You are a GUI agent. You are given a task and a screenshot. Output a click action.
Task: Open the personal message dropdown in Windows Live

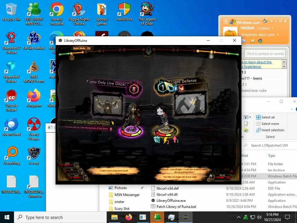click(x=278, y=35)
